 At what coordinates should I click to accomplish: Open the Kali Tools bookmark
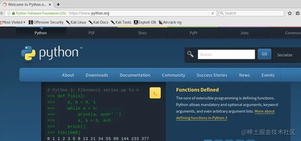121,22
